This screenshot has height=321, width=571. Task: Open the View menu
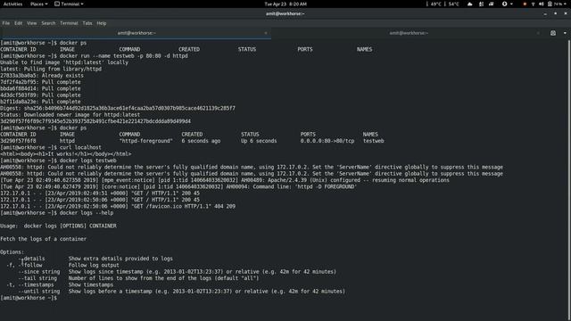tap(32, 23)
